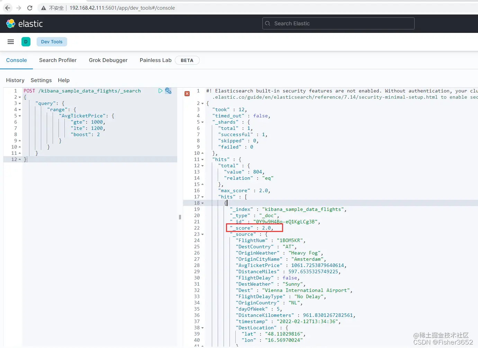Focus the Search Elastic field

click(x=338, y=24)
